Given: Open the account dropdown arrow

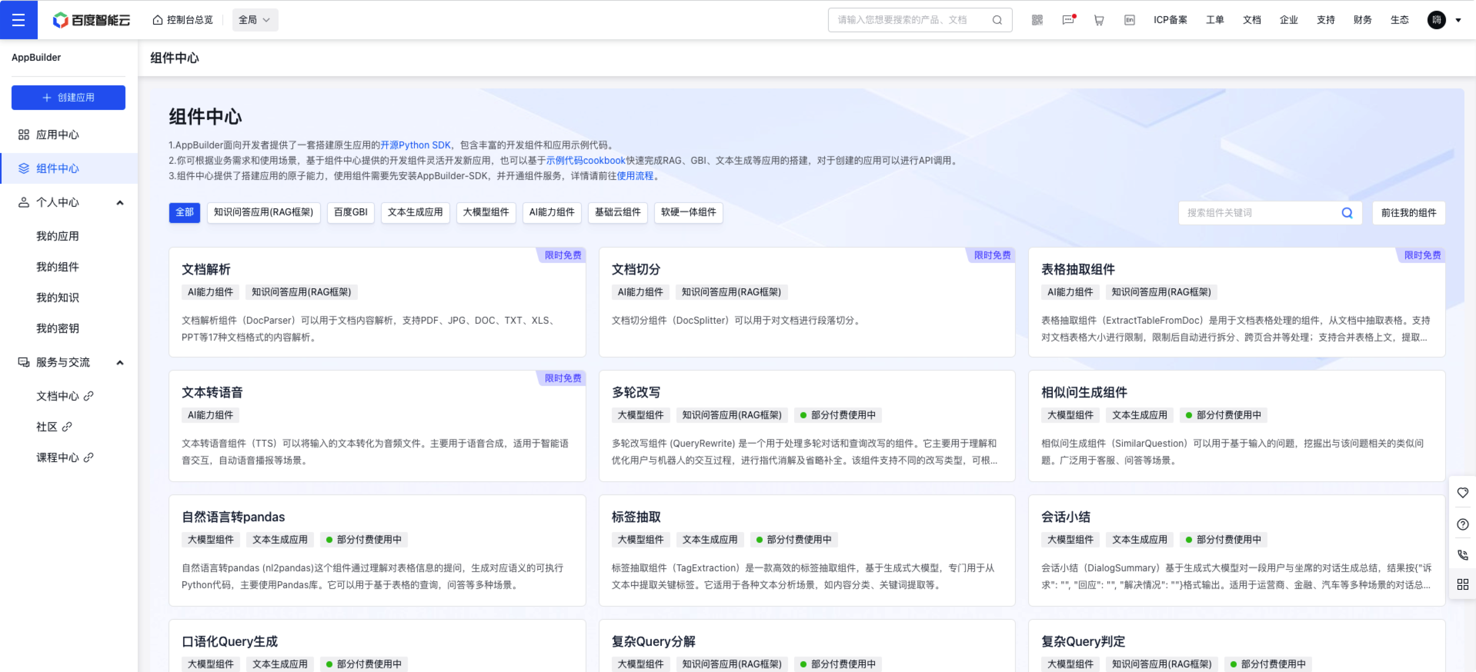Looking at the screenshot, I should tap(1458, 20).
